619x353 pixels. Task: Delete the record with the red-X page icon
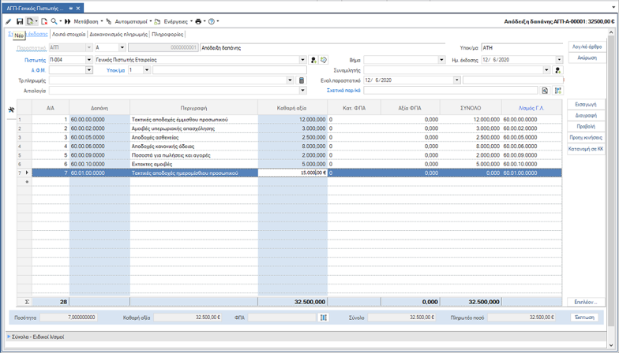(44, 21)
